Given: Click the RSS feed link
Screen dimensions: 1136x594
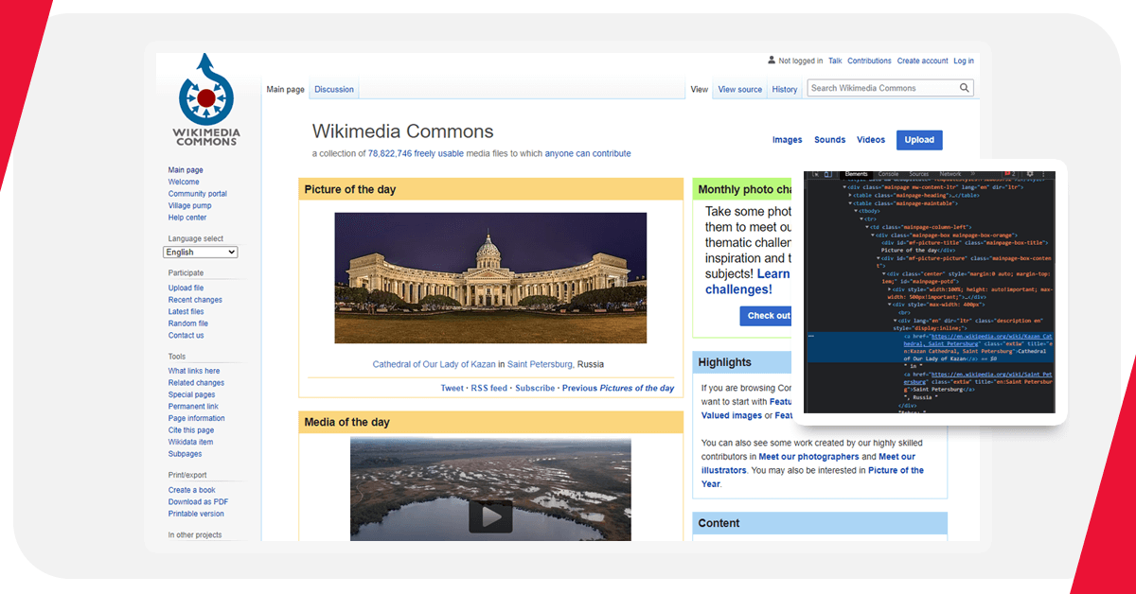Looking at the screenshot, I should (x=489, y=388).
